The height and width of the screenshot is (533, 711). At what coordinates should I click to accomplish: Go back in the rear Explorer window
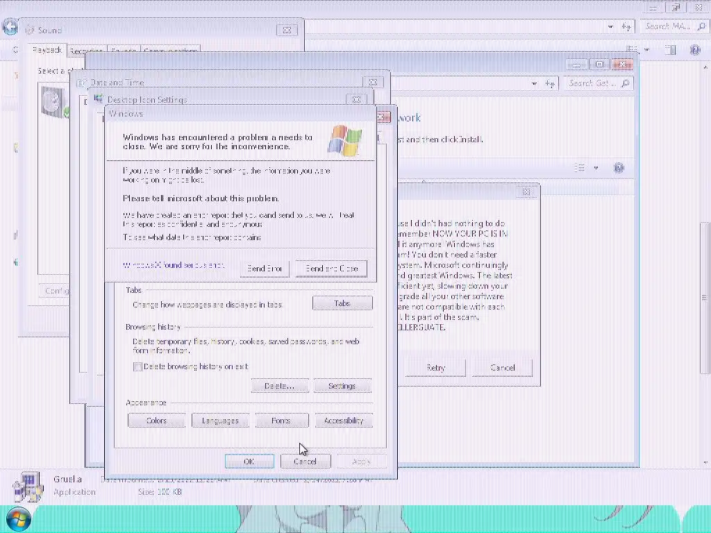pyautogui.click(x=10, y=27)
